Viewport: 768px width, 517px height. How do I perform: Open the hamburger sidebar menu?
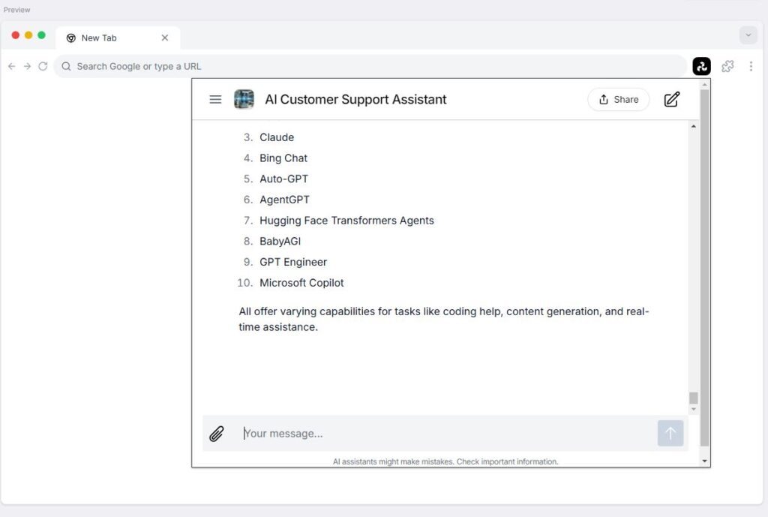[215, 99]
